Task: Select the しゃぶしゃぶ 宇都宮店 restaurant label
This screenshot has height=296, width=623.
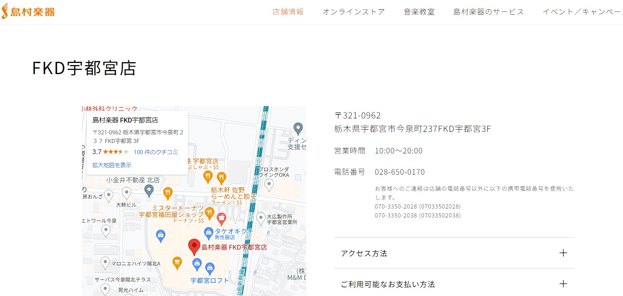Action: click(x=203, y=164)
